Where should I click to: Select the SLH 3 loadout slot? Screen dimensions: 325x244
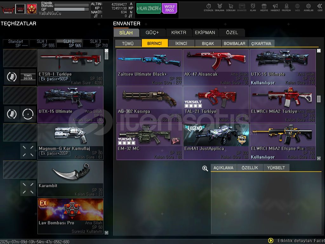96,43
